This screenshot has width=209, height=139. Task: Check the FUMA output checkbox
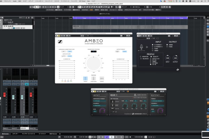[167, 47]
